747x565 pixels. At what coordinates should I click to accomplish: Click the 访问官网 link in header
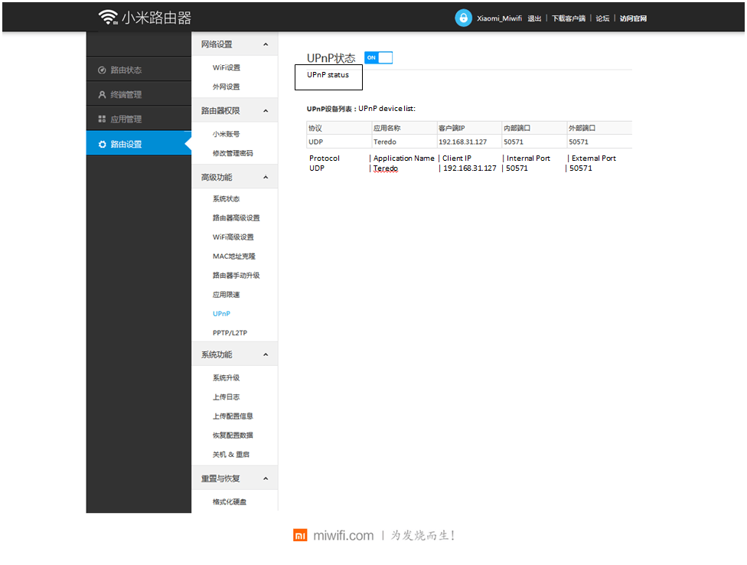[633, 18]
